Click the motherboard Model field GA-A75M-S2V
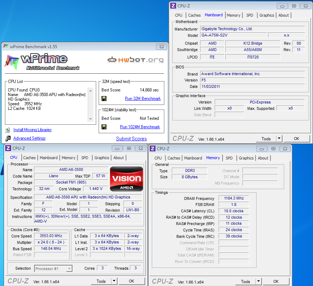This screenshot has width=313, height=286. [x=234, y=35]
